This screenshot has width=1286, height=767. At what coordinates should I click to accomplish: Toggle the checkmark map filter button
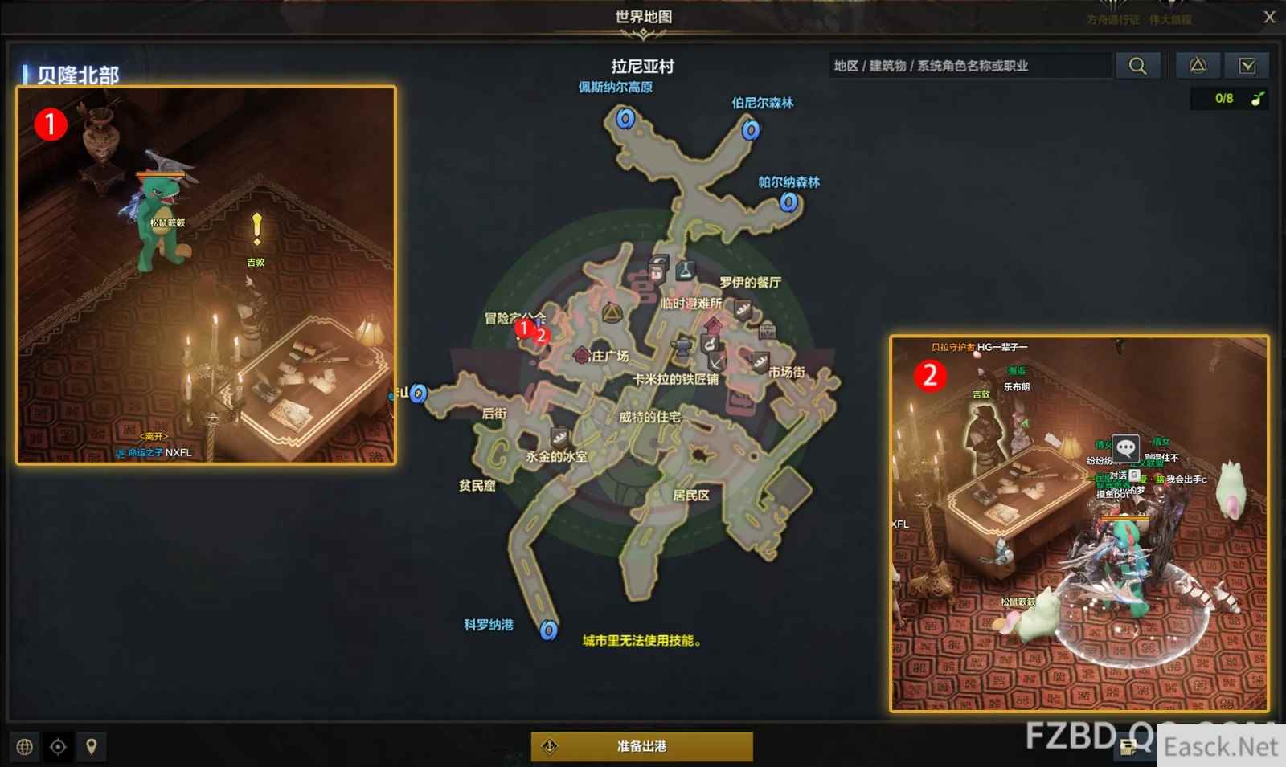click(x=1247, y=66)
